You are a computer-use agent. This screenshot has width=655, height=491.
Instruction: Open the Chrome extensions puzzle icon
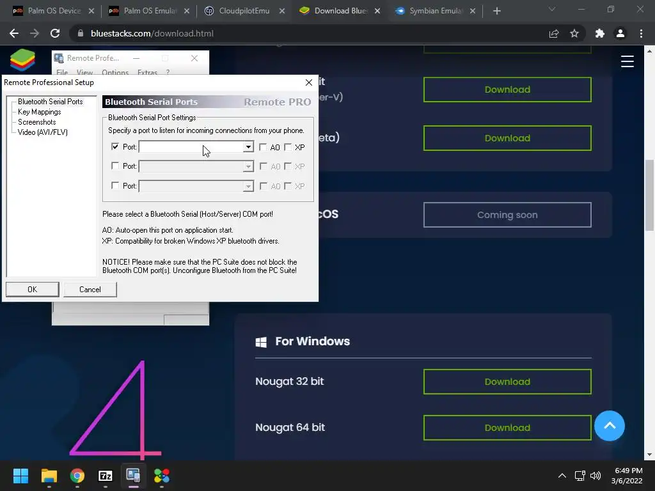(x=600, y=33)
